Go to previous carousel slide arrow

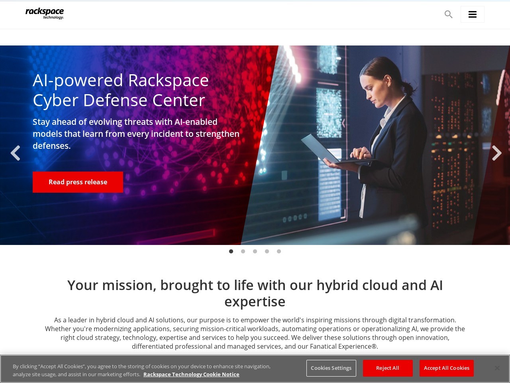click(15, 153)
